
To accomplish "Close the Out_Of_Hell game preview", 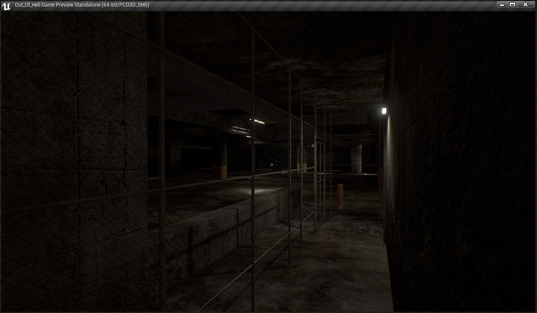I will [x=526, y=5].
